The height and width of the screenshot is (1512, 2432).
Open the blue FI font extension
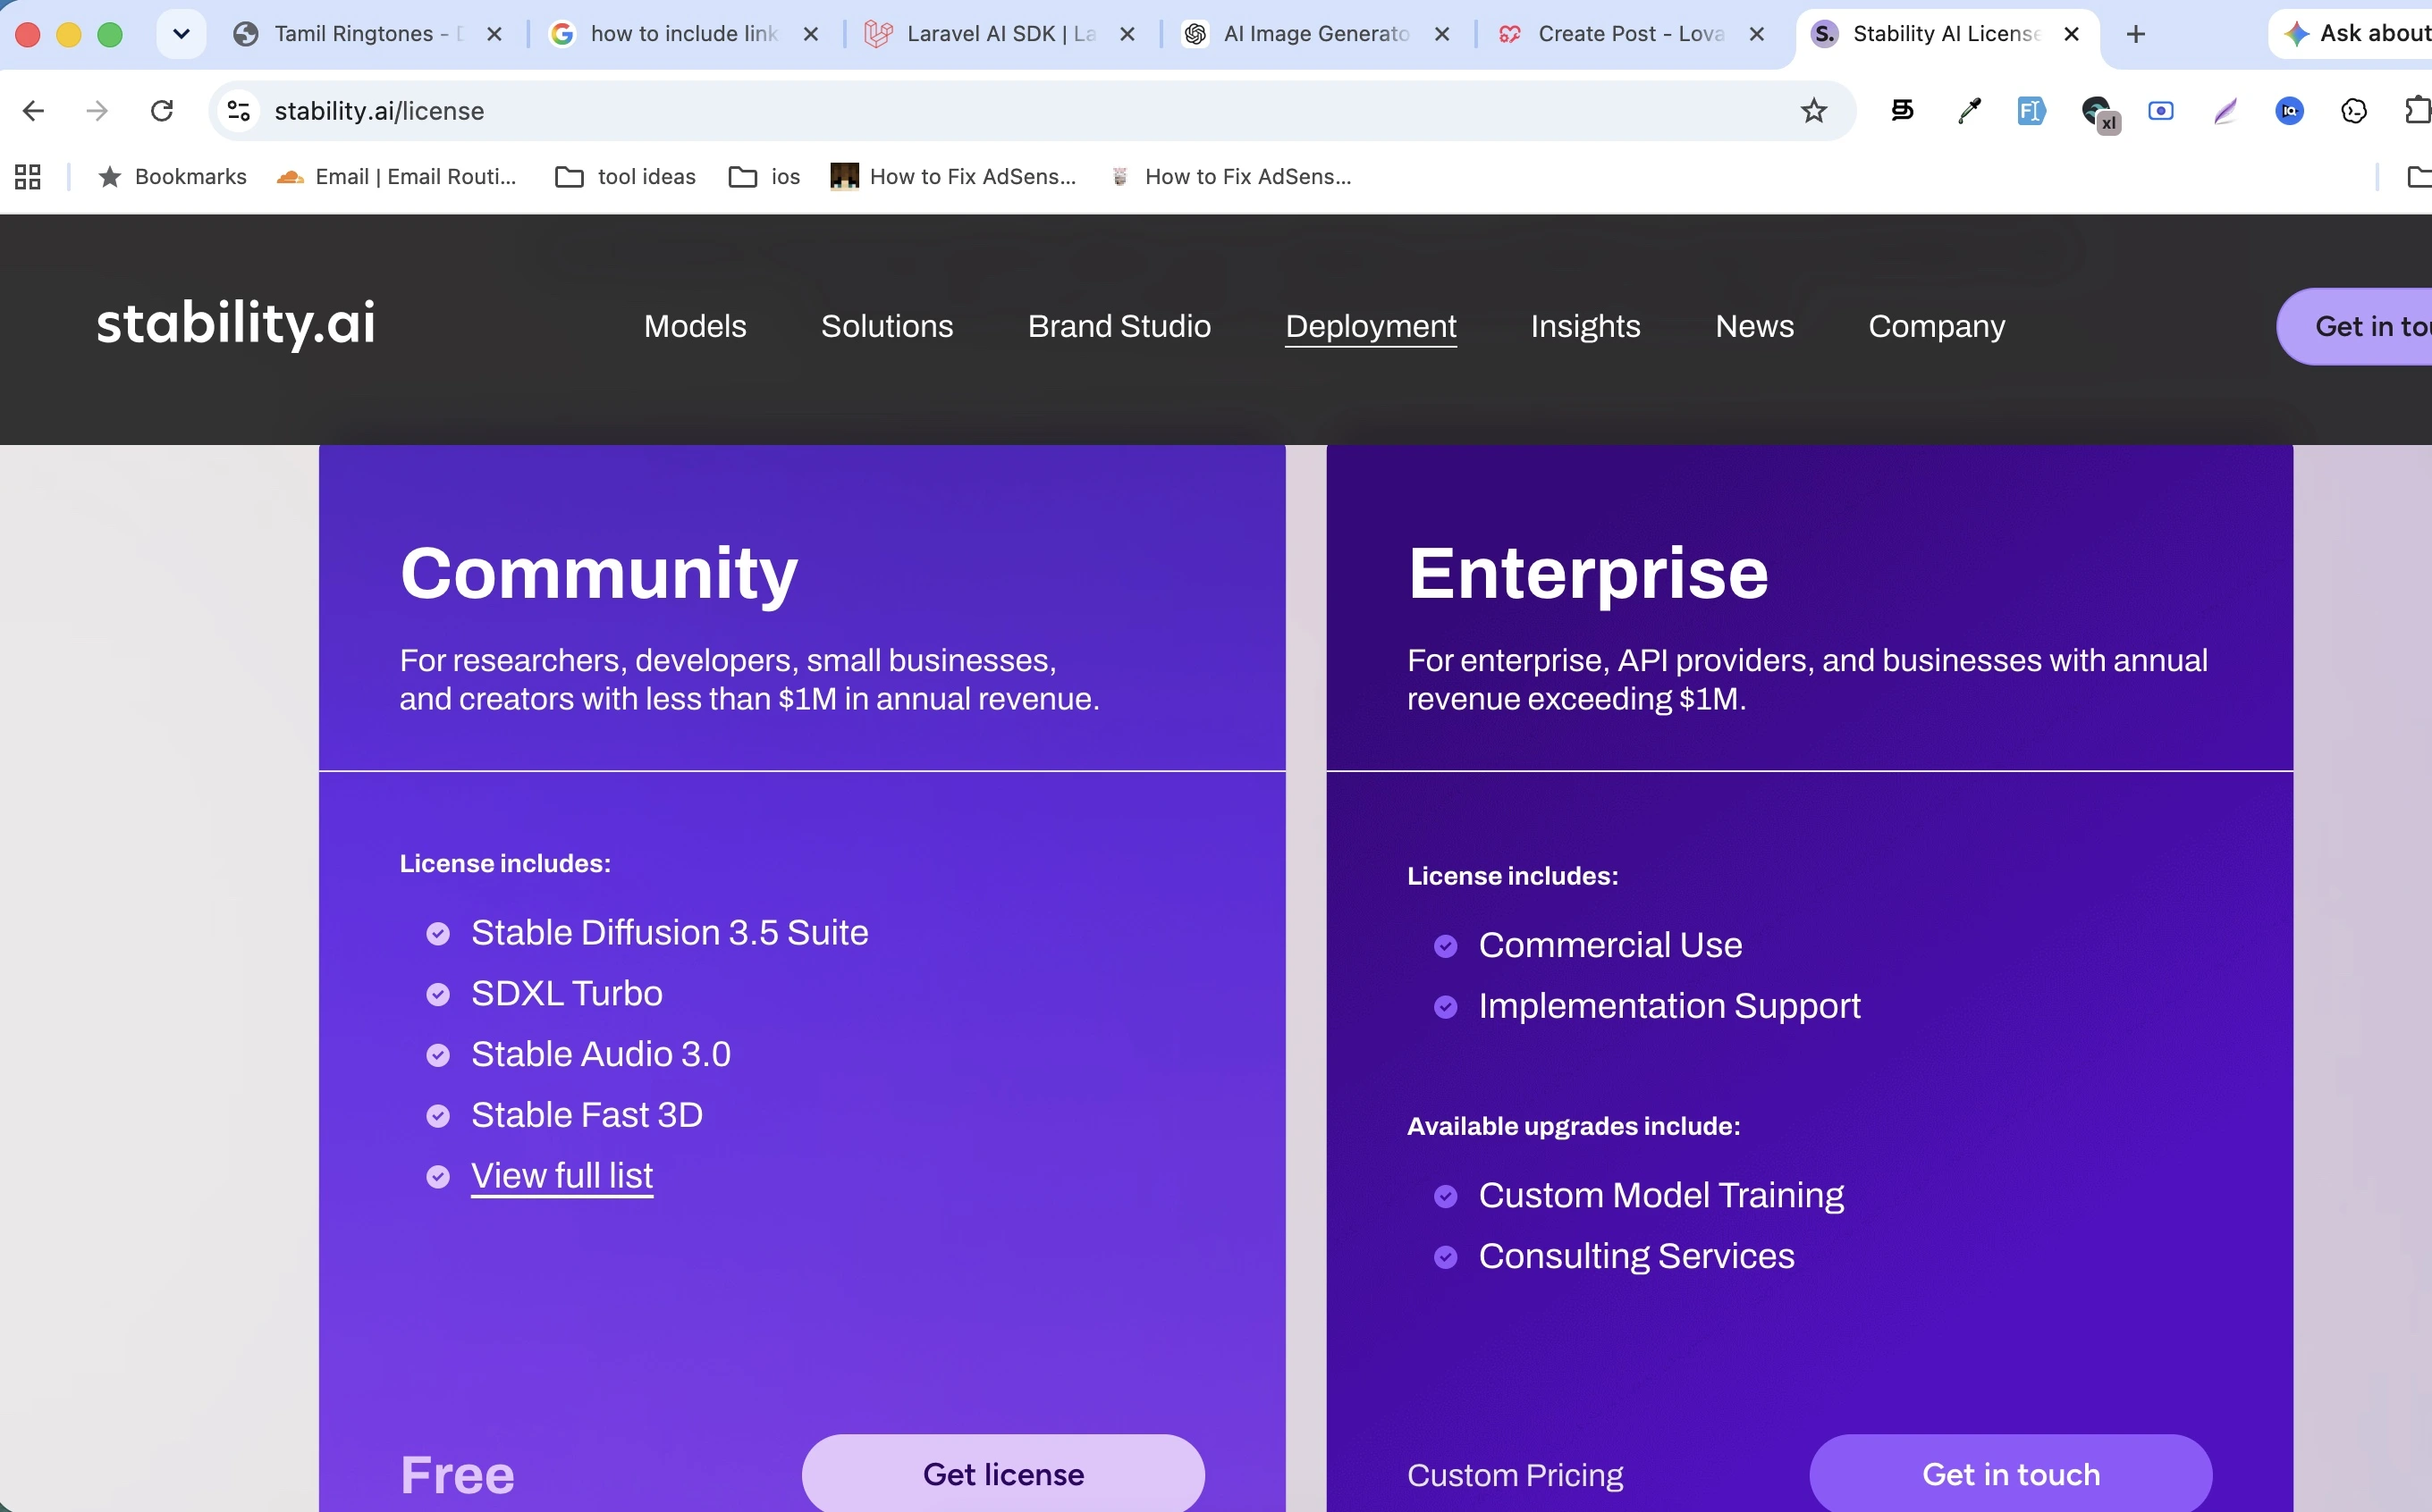(x=2031, y=111)
